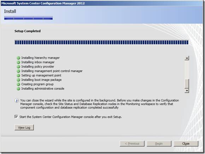
Task: Select the text Installing administrative console
Action: [x=43, y=89]
